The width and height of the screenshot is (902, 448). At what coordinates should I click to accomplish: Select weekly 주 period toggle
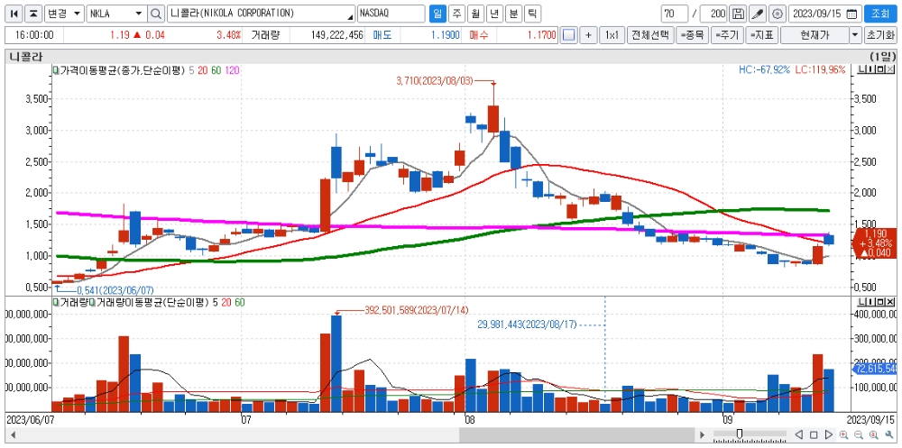[x=456, y=14]
